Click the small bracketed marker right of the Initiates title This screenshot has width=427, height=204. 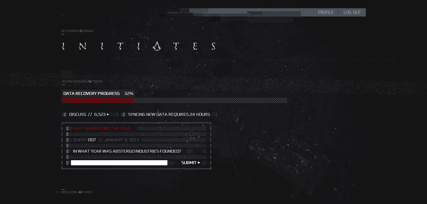point(233,62)
